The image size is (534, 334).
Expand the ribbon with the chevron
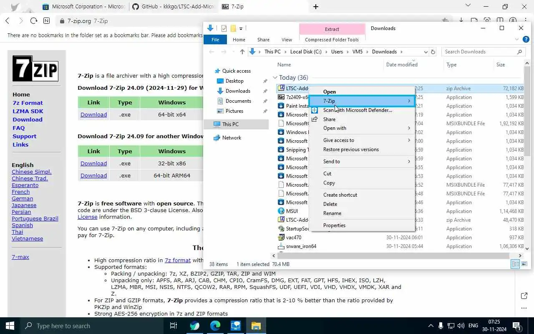pyautogui.click(x=517, y=40)
